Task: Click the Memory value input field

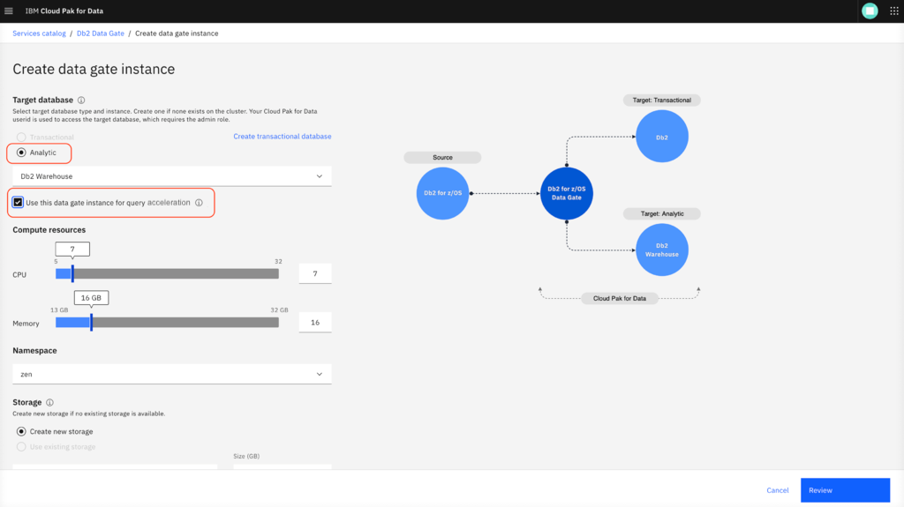Action: (x=315, y=323)
